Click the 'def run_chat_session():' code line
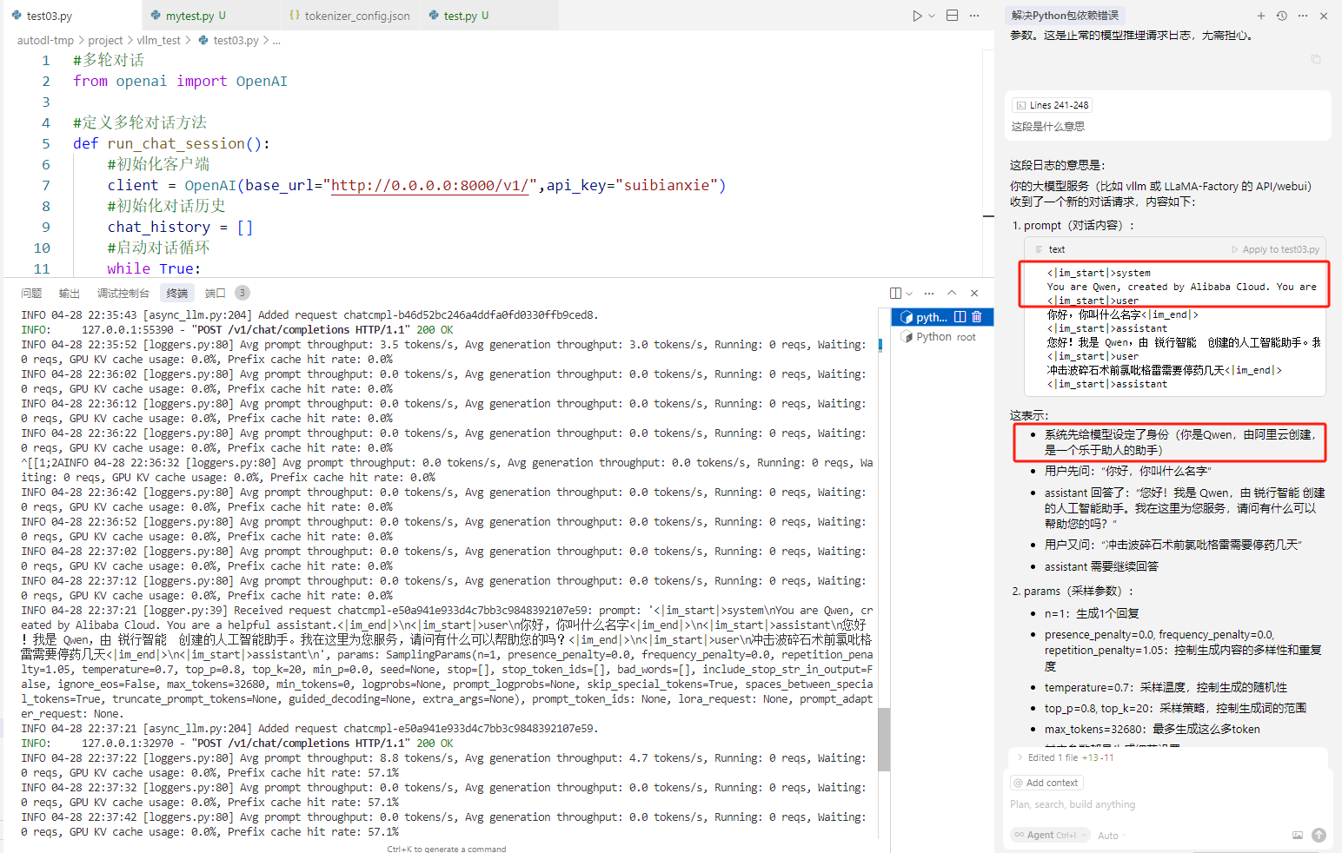1342x853 pixels. [x=172, y=143]
